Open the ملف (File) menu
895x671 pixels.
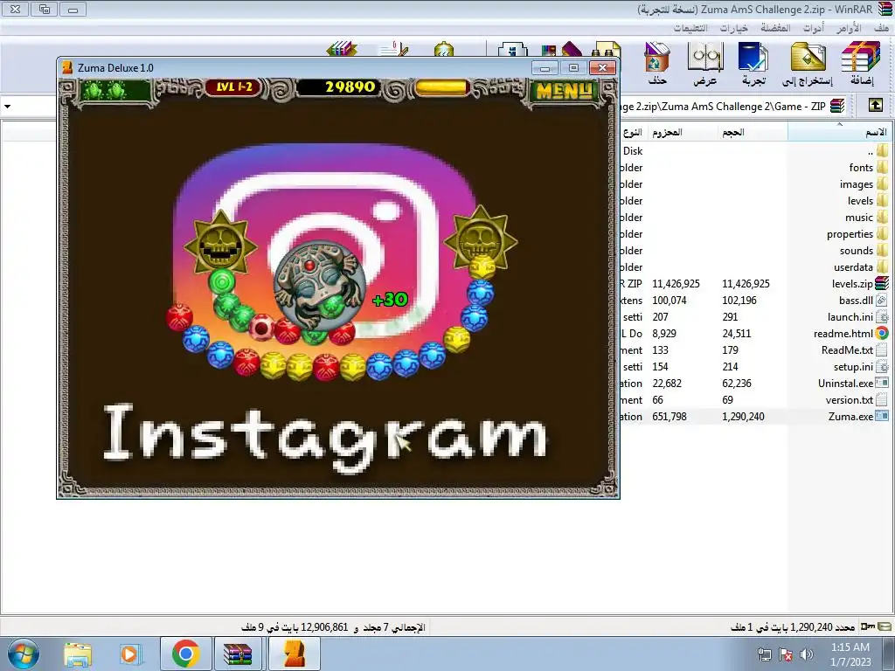(x=881, y=27)
